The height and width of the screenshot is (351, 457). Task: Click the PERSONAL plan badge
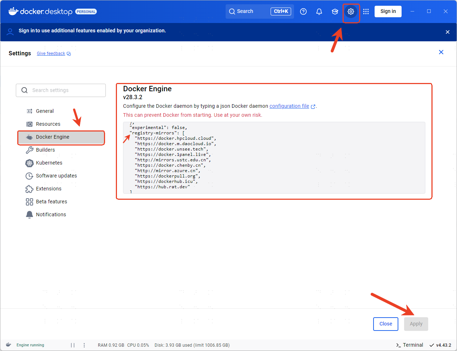86,12
